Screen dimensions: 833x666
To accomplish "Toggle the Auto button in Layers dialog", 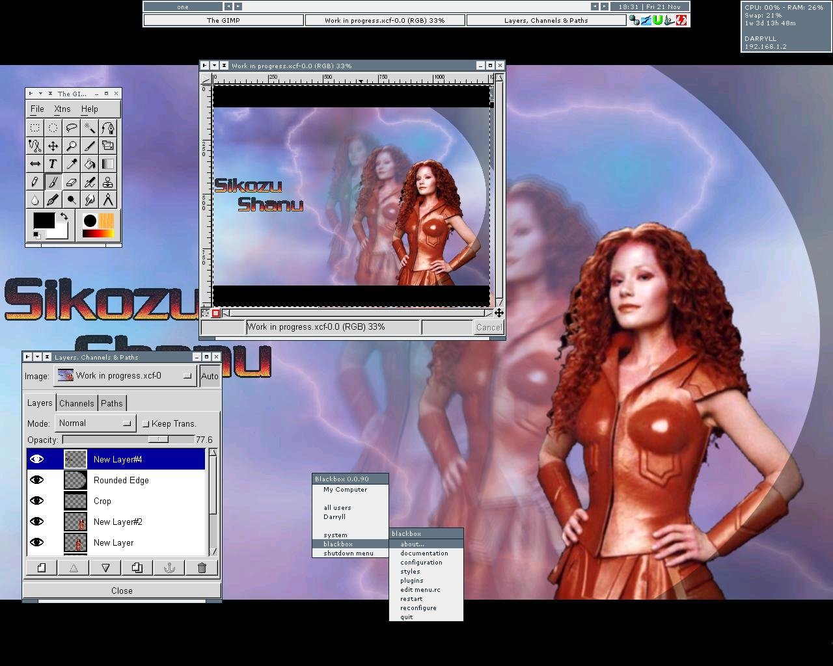I will pos(210,376).
